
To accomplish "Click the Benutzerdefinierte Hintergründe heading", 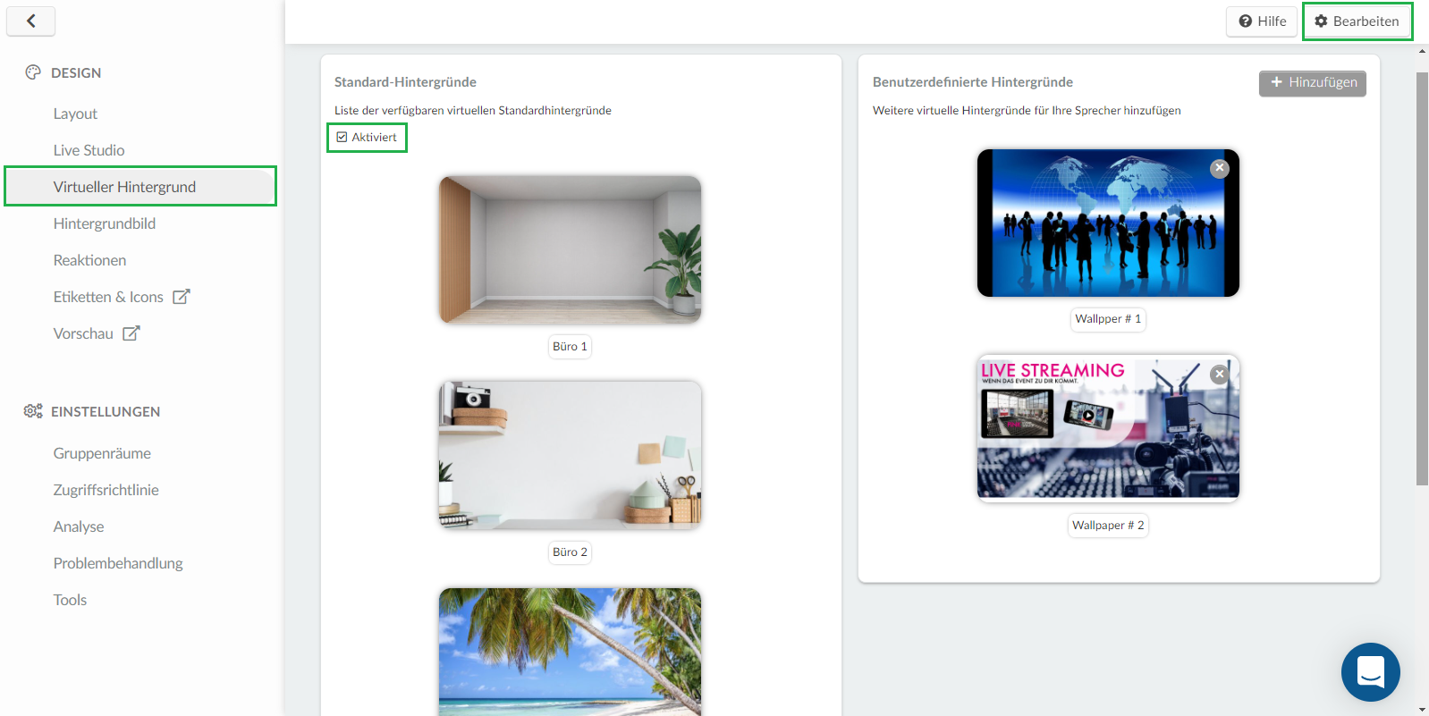I will coord(973,82).
